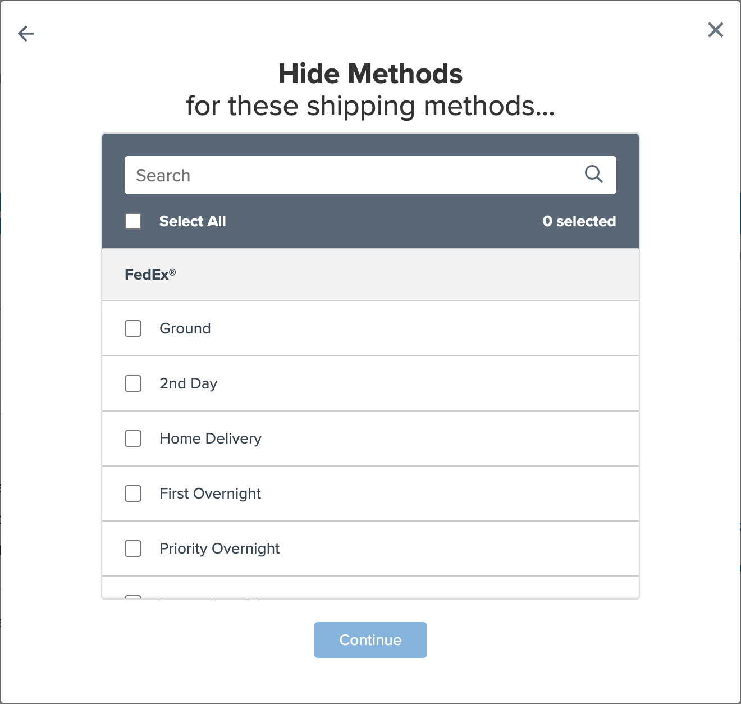
Task: Click the First Overnight label text
Action: coord(210,493)
